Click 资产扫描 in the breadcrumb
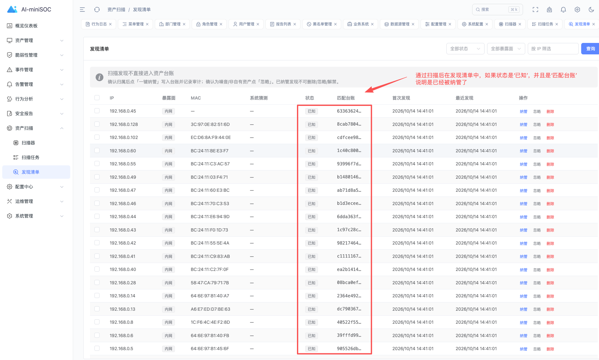Viewport: 599px width, 360px height. 116,10
